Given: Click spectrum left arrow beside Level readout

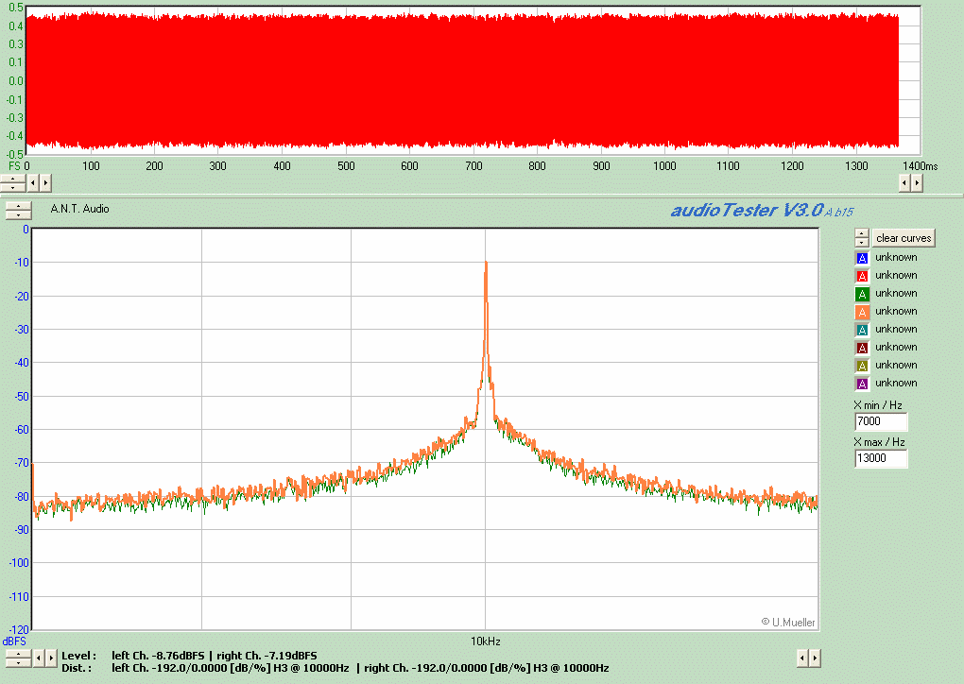Looking at the screenshot, I should (39, 658).
